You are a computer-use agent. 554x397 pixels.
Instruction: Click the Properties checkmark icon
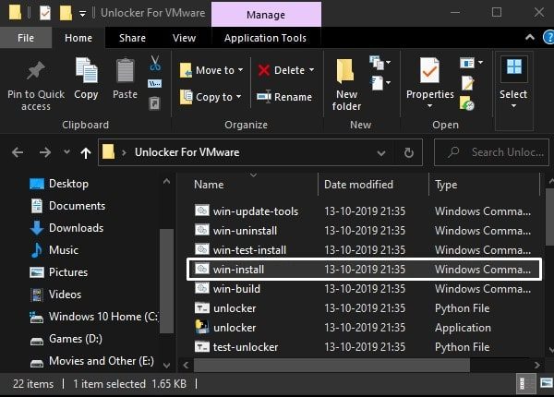429,71
